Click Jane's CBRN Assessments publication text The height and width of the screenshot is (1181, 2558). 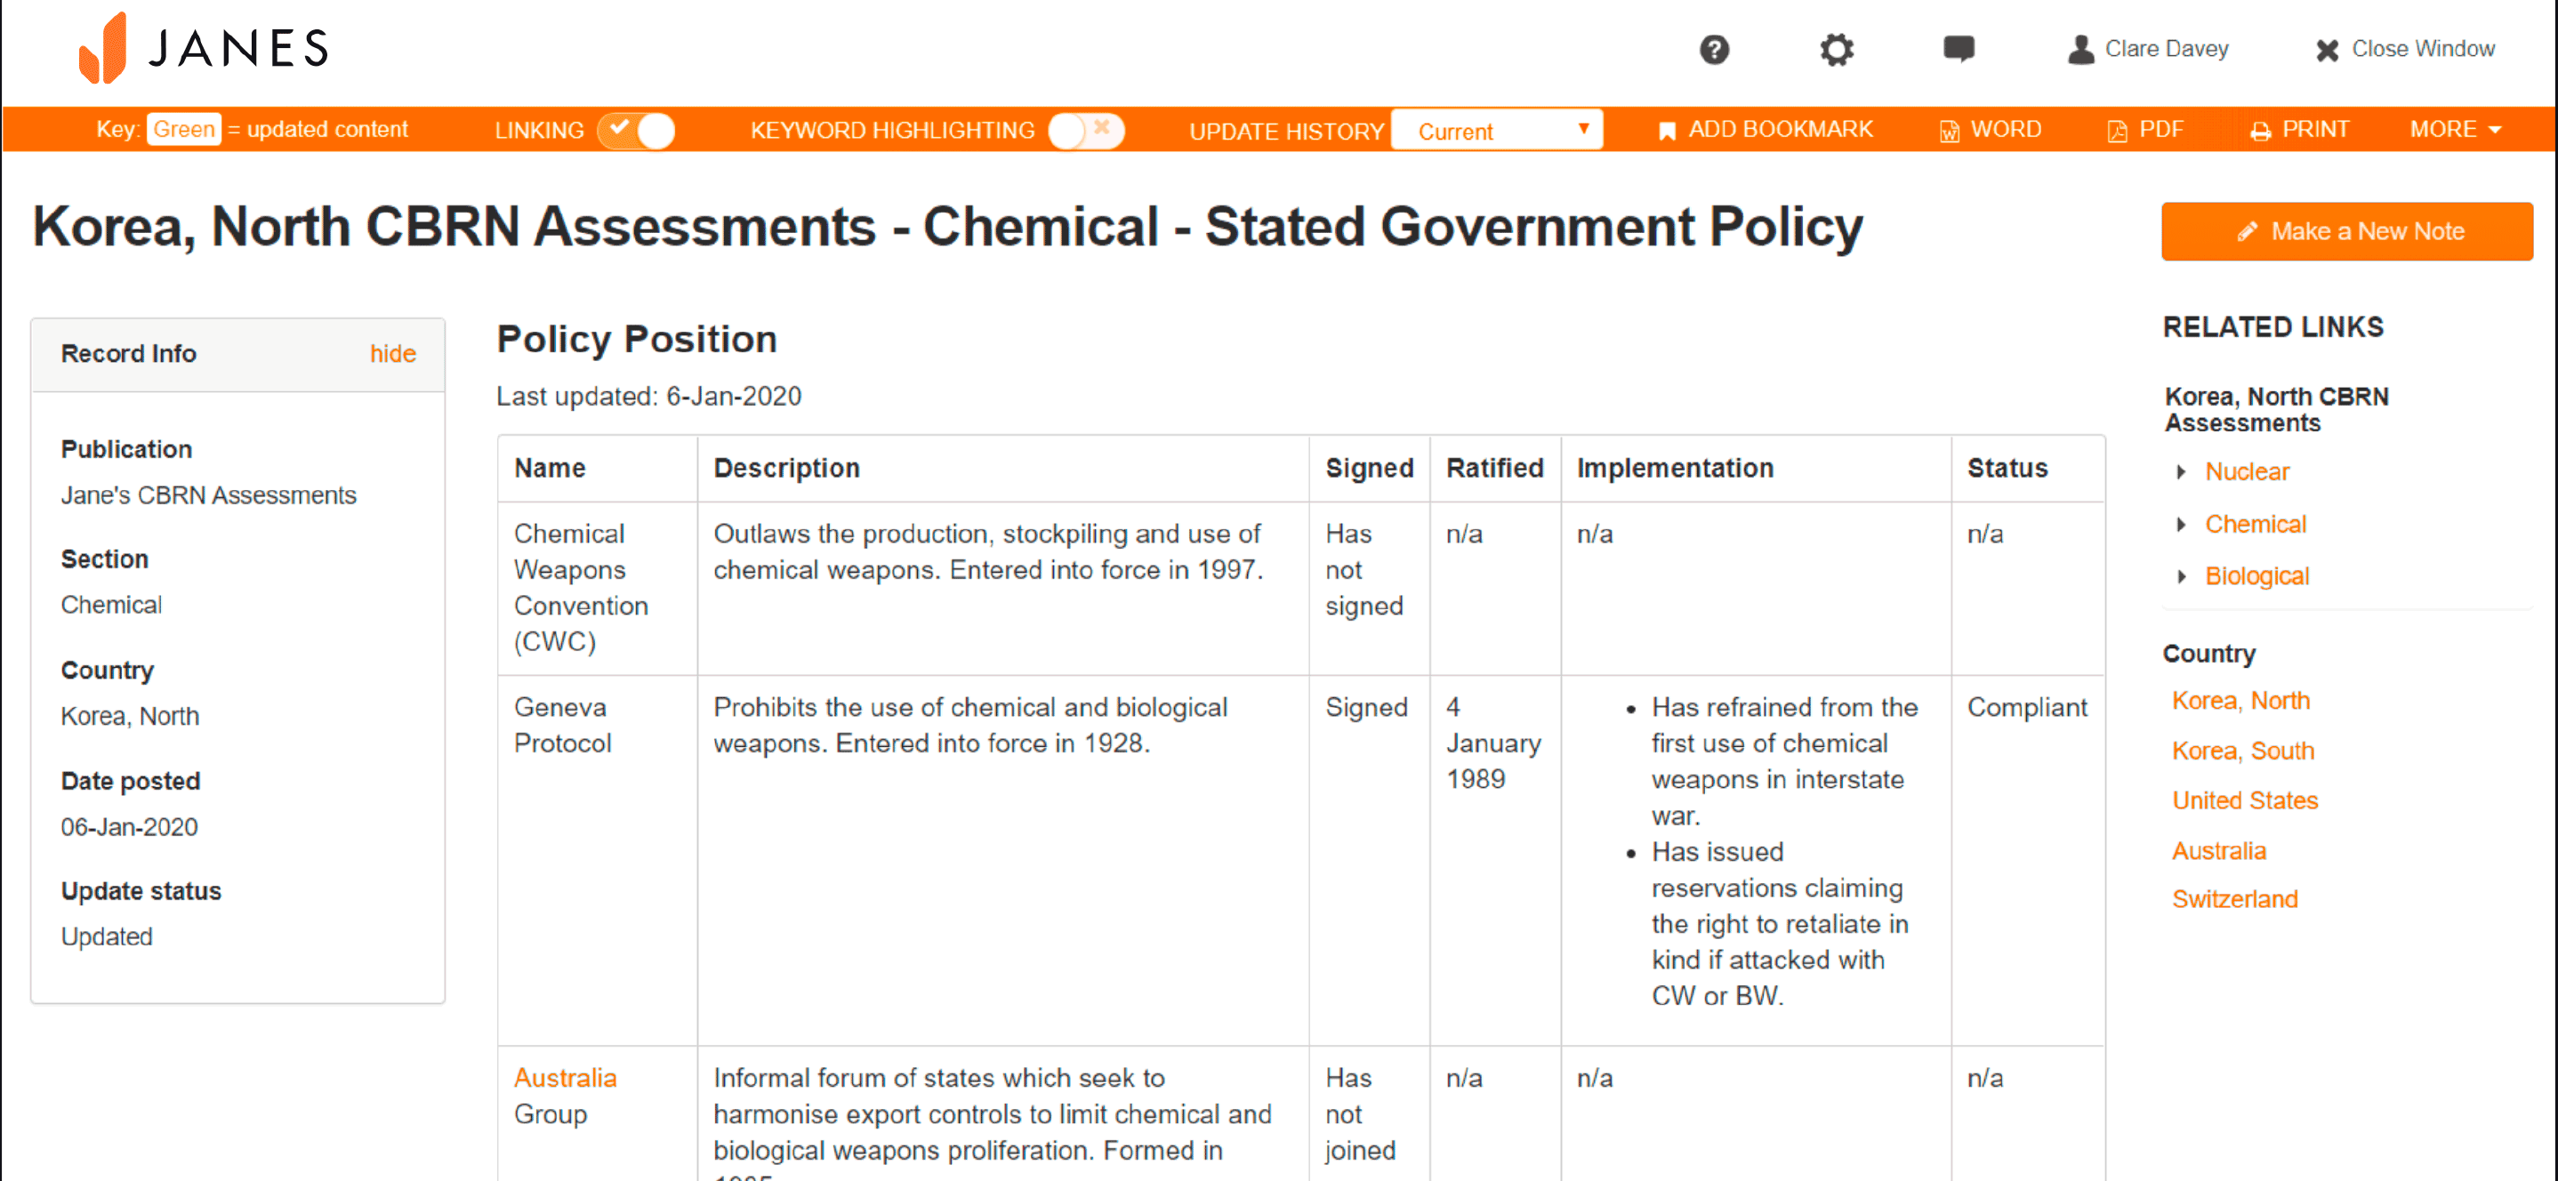tap(208, 494)
